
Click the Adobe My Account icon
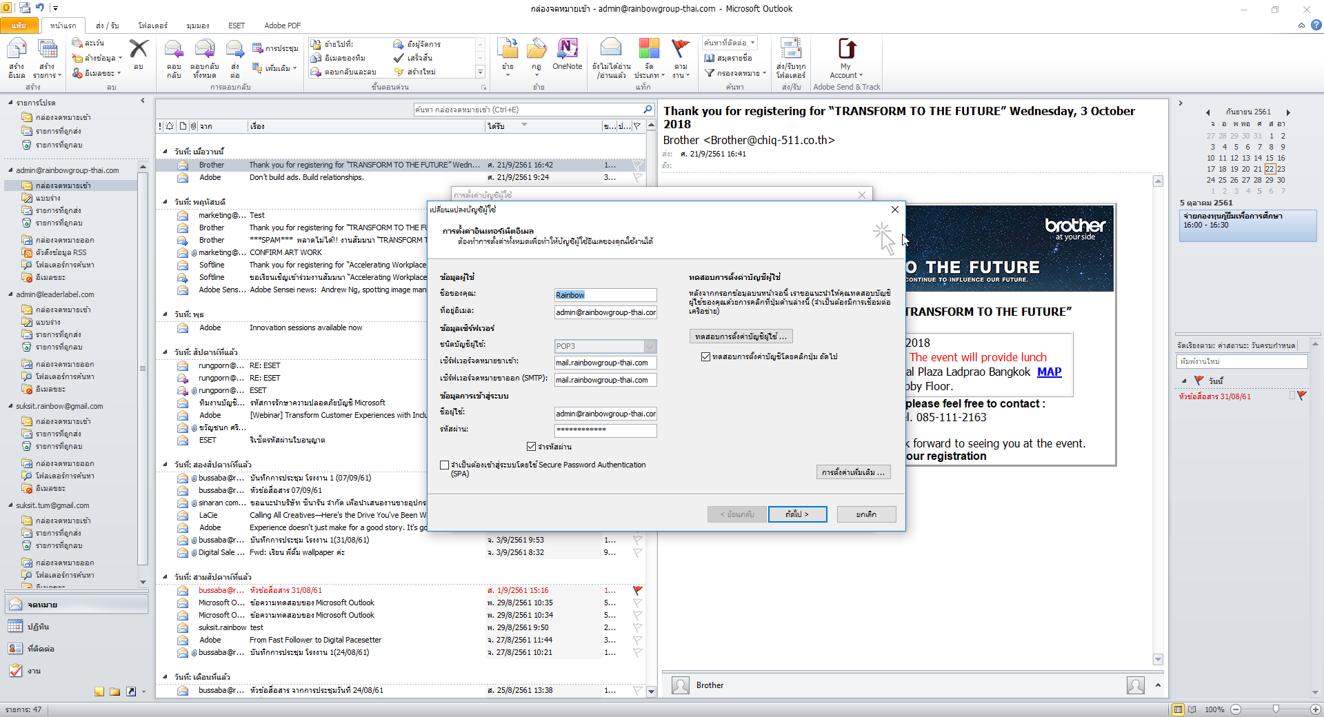[x=846, y=58]
